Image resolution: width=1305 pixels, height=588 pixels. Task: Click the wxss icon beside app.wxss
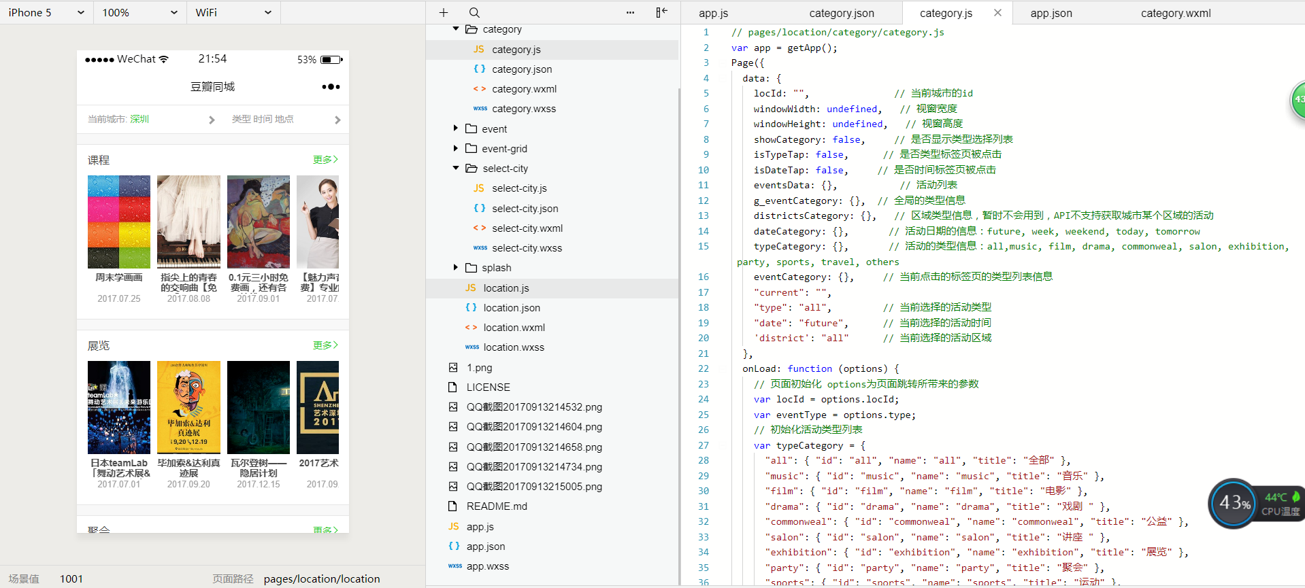pos(455,566)
